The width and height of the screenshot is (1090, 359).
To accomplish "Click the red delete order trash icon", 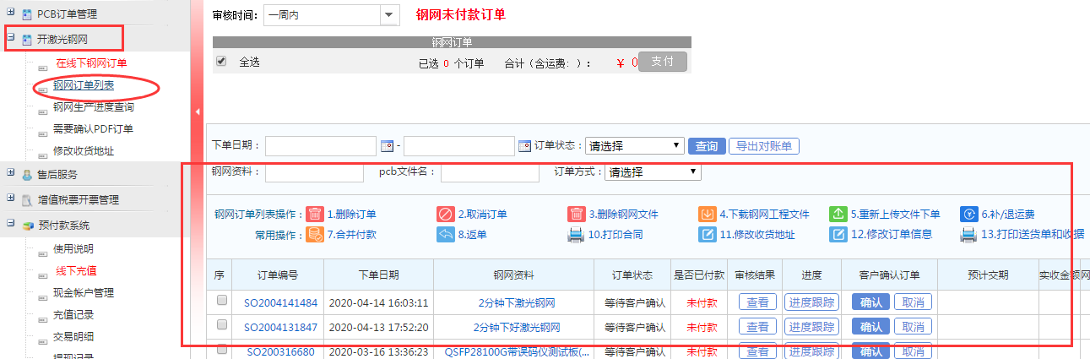I will 314,214.
